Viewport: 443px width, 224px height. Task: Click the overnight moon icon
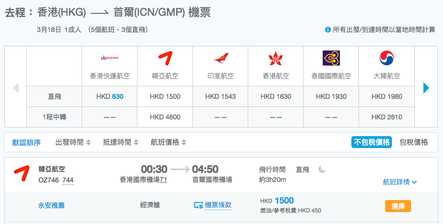pyautogui.click(x=322, y=169)
